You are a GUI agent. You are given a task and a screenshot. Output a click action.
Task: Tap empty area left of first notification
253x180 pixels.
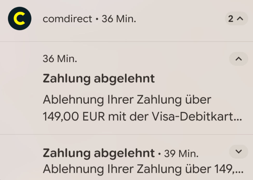[x=21, y=88]
